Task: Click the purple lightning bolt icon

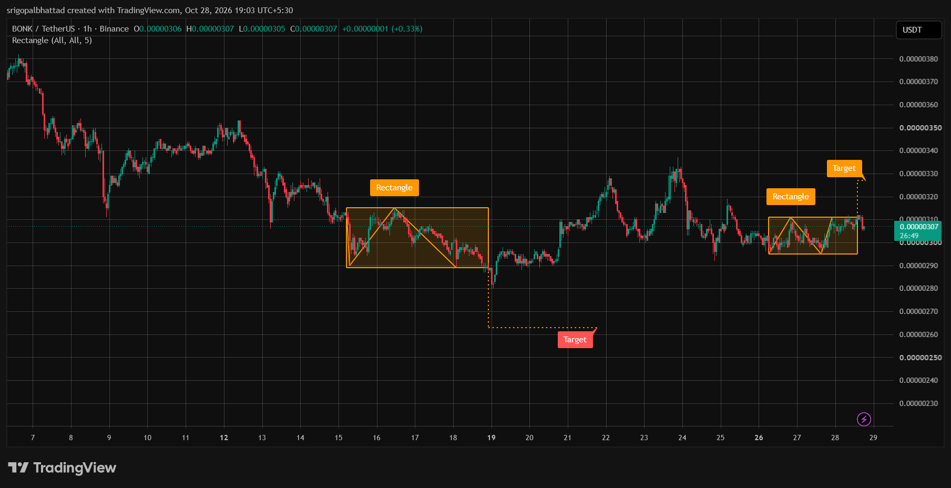Action: 864,419
